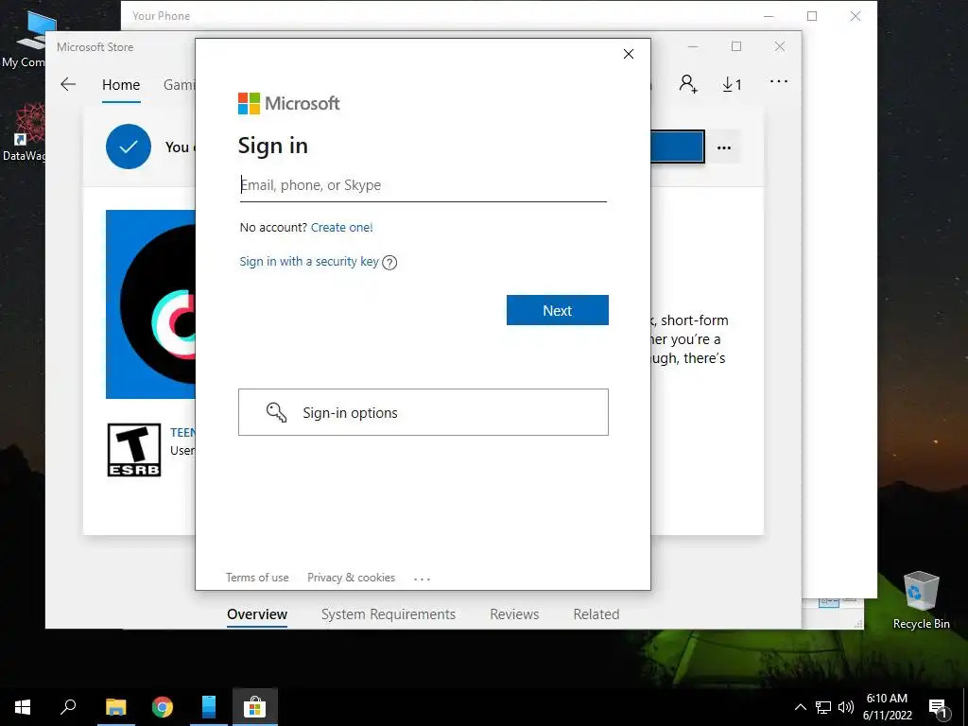Select the DataWag desktop shortcut
Image resolution: width=968 pixels, height=726 pixels.
click(x=24, y=132)
